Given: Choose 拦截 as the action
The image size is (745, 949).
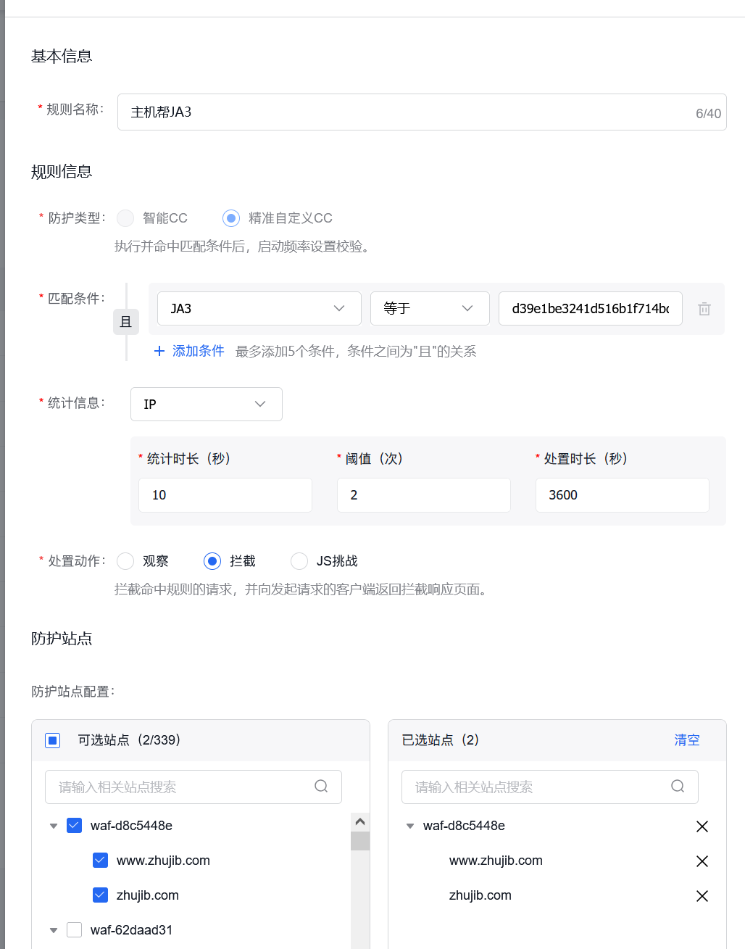Looking at the screenshot, I should [x=212, y=561].
